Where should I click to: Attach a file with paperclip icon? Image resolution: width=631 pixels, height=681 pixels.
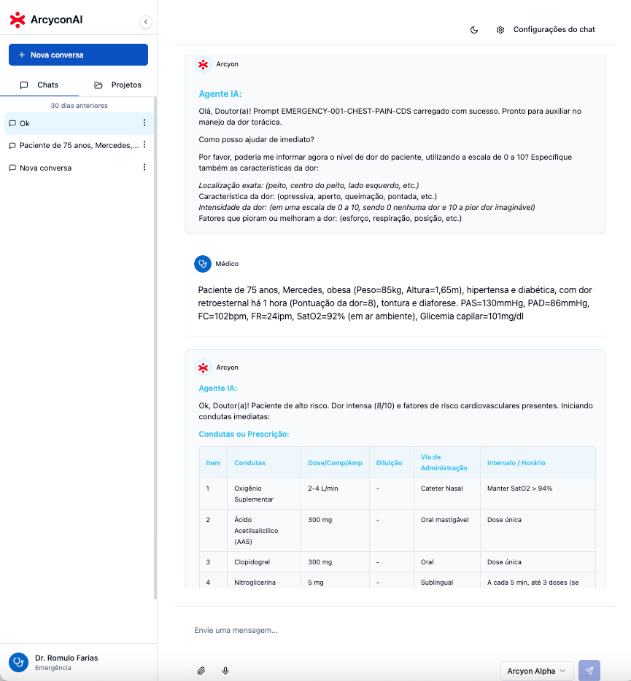(201, 671)
